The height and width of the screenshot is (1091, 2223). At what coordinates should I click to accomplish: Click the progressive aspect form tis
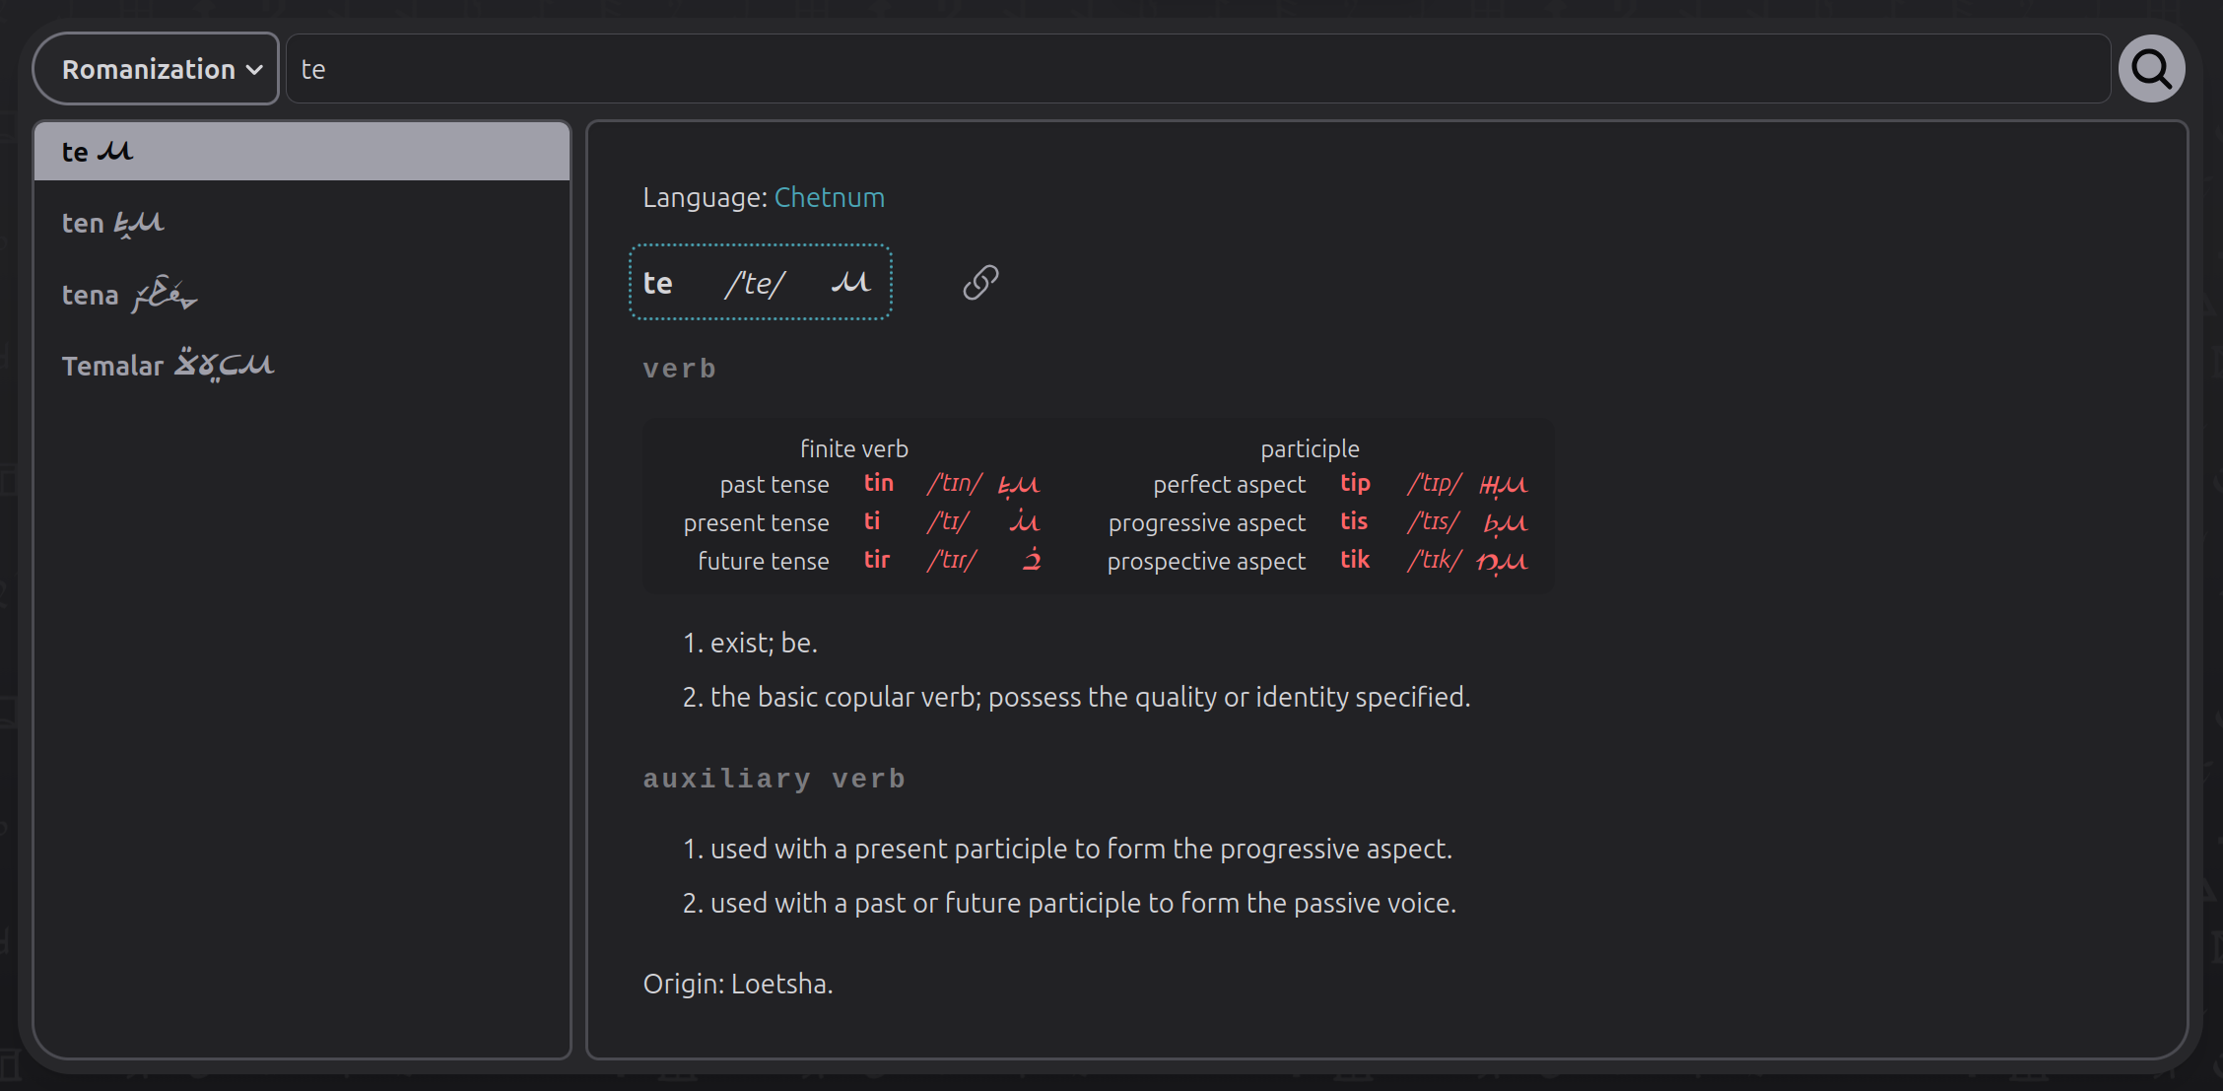tap(1354, 521)
